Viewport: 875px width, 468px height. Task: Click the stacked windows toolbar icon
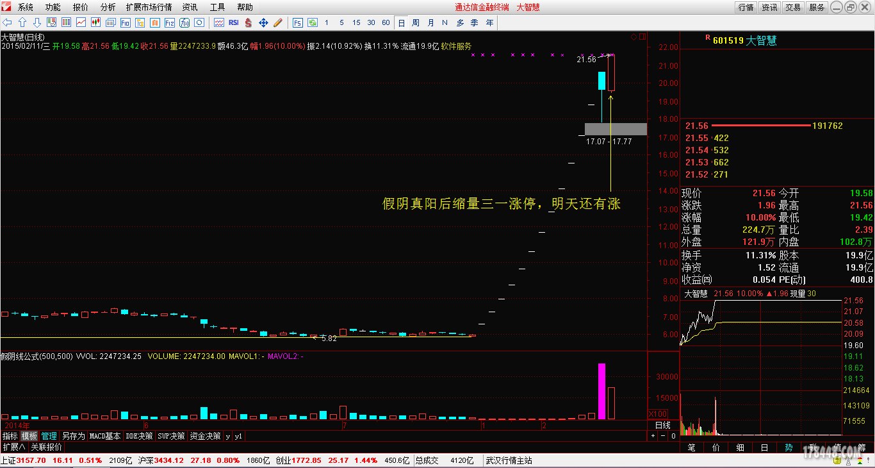coord(110,22)
